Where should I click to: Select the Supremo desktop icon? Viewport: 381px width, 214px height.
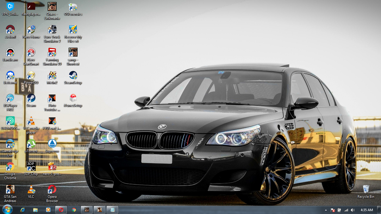[x=52, y=146]
